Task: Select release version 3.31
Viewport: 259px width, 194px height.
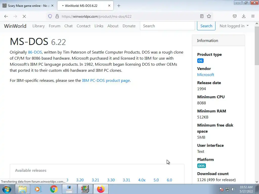Action: pyautogui.click(x=126, y=180)
